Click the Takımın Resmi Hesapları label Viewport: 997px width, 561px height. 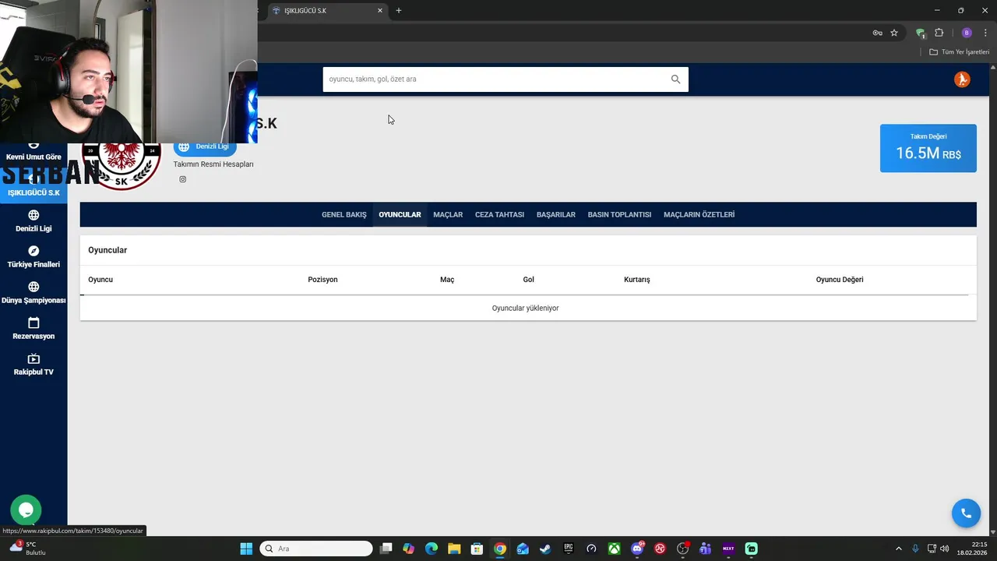point(213,164)
